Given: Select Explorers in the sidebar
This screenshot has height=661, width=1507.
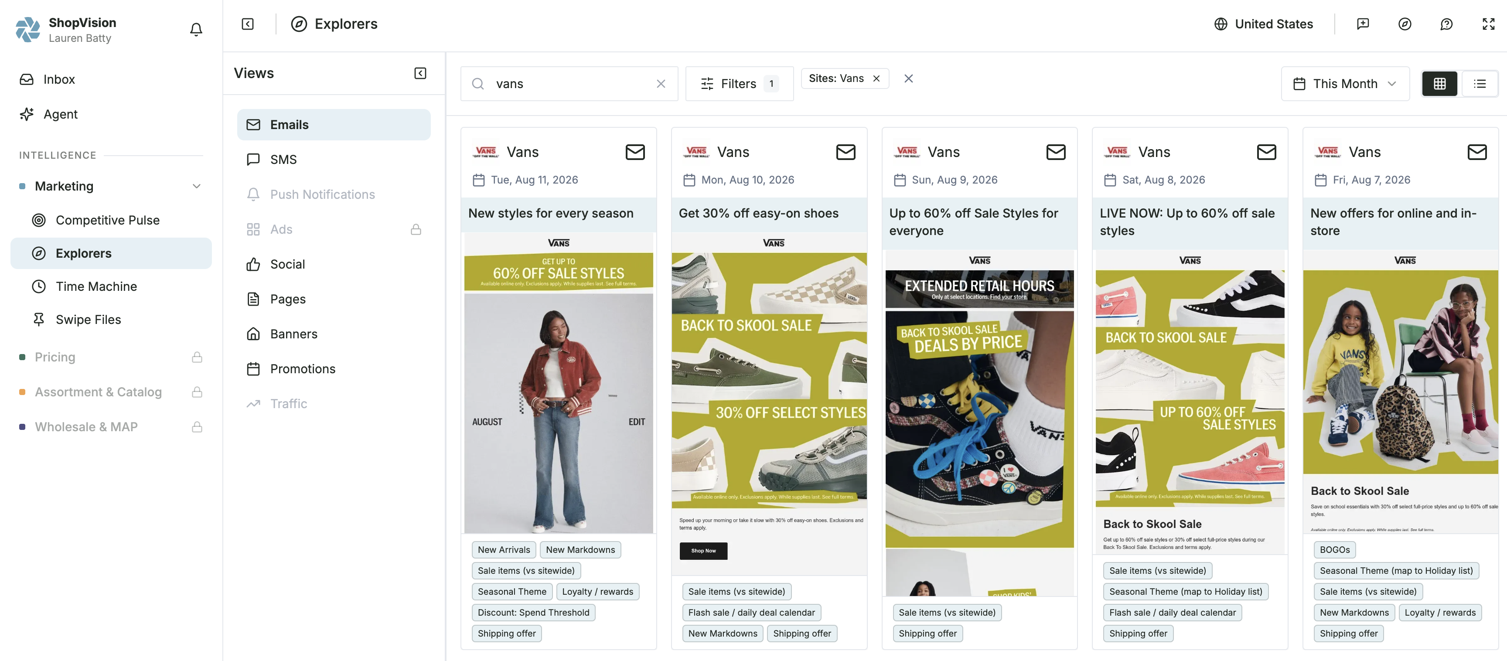Looking at the screenshot, I should tap(111, 253).
